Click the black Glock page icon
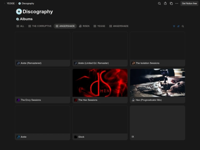The width and height of the screenshot is (200, 150). [76, 137]
